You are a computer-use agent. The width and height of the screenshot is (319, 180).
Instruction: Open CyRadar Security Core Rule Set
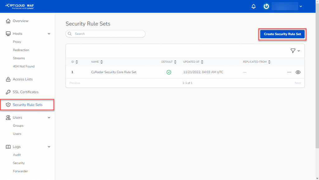(x=114, y=72)
